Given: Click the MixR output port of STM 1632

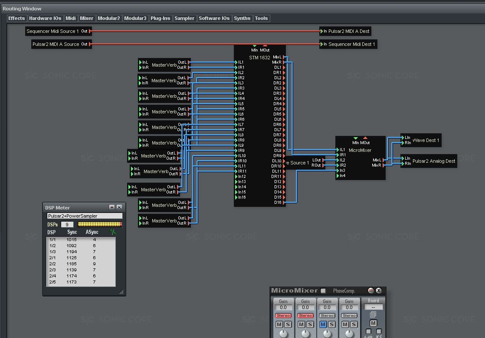Looking at the screenshot, I should 284,62.
